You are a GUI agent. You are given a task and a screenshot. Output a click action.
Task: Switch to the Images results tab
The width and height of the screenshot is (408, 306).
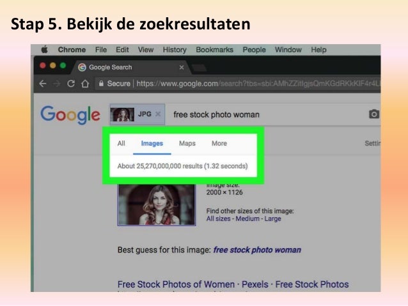tap(152, 143)
